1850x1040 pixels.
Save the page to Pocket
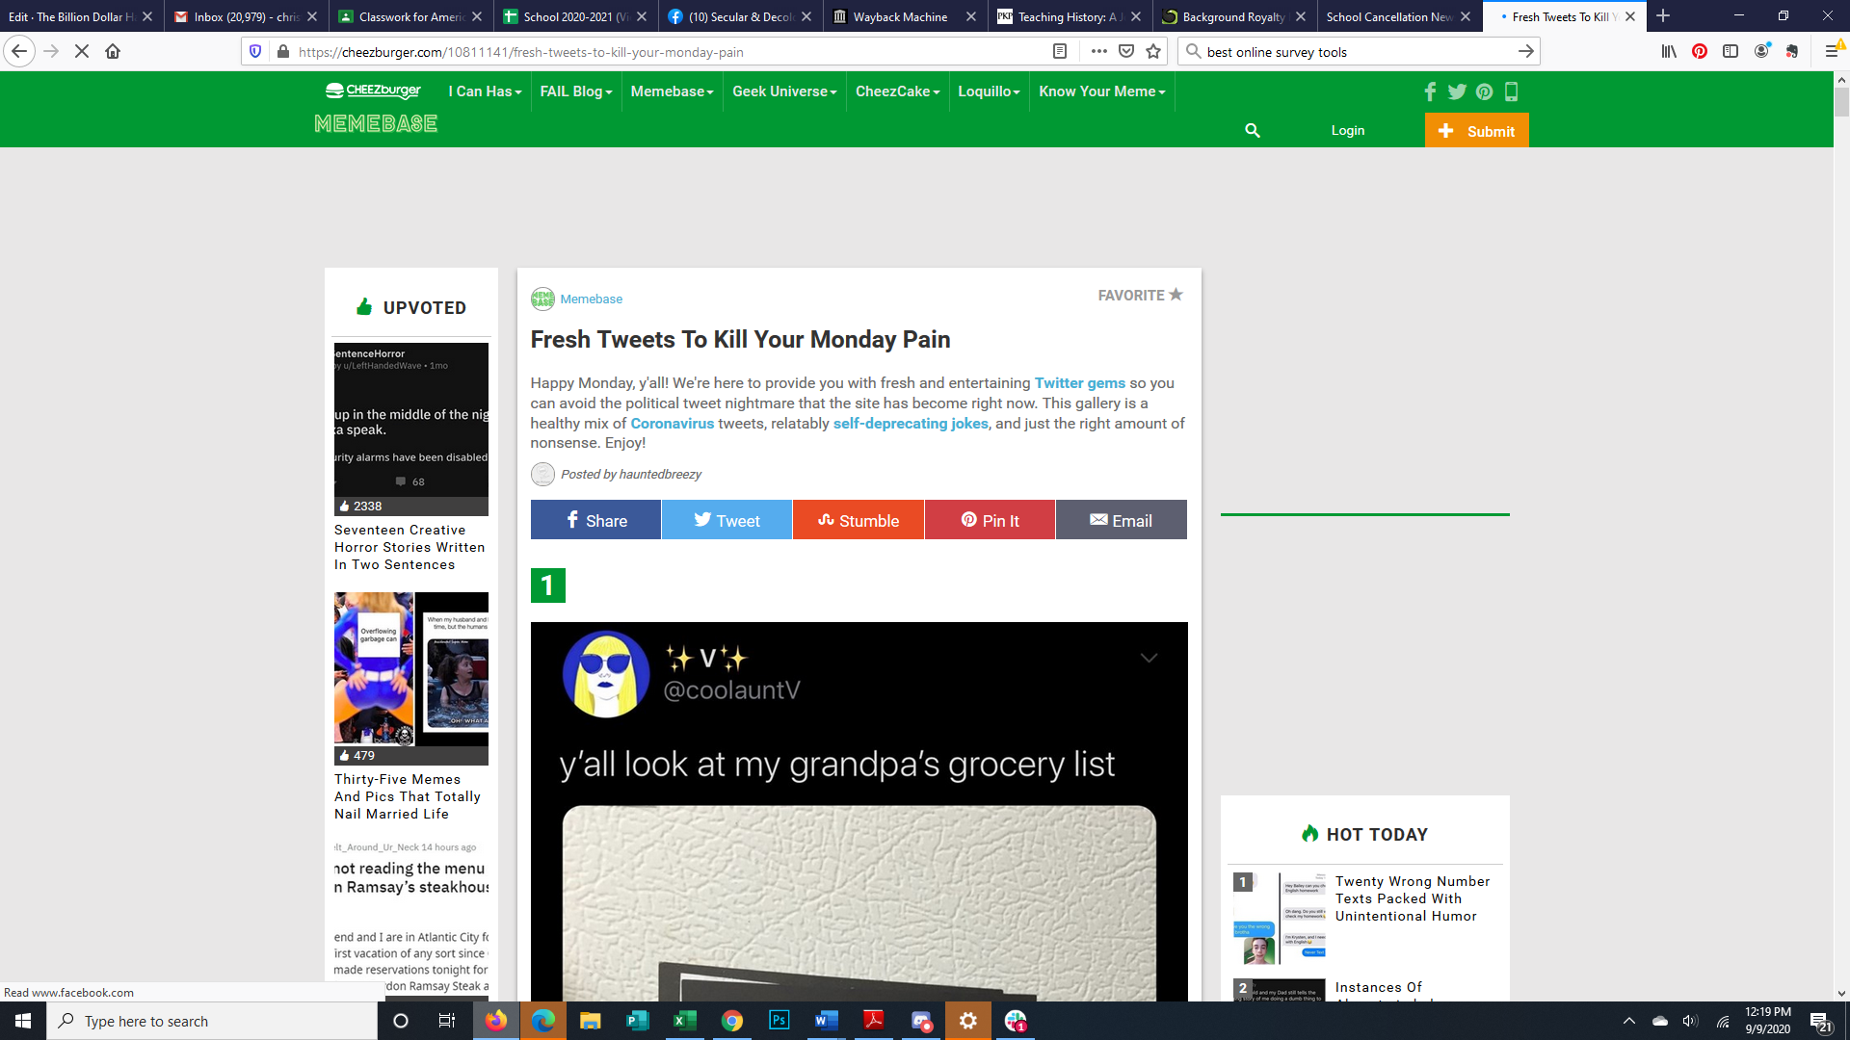[x=1125, y=51]
